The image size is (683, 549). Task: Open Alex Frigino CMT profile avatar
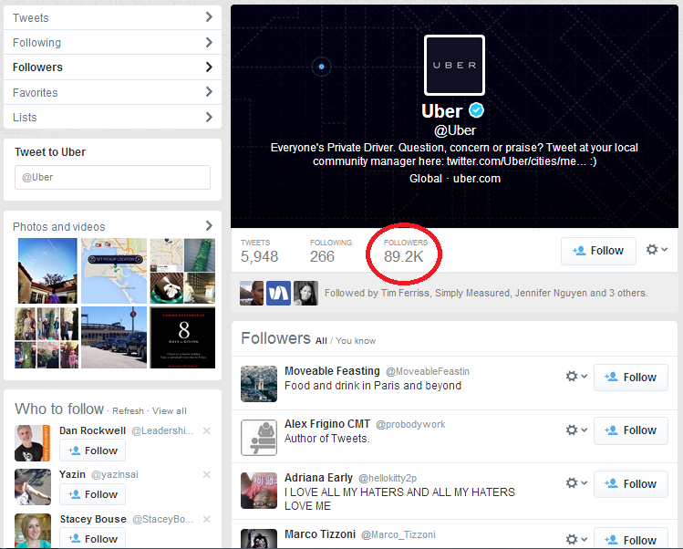click(259, 438)
